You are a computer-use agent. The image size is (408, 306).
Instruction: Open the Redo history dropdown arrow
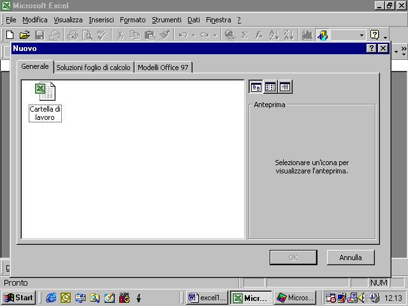click(215, 35)
